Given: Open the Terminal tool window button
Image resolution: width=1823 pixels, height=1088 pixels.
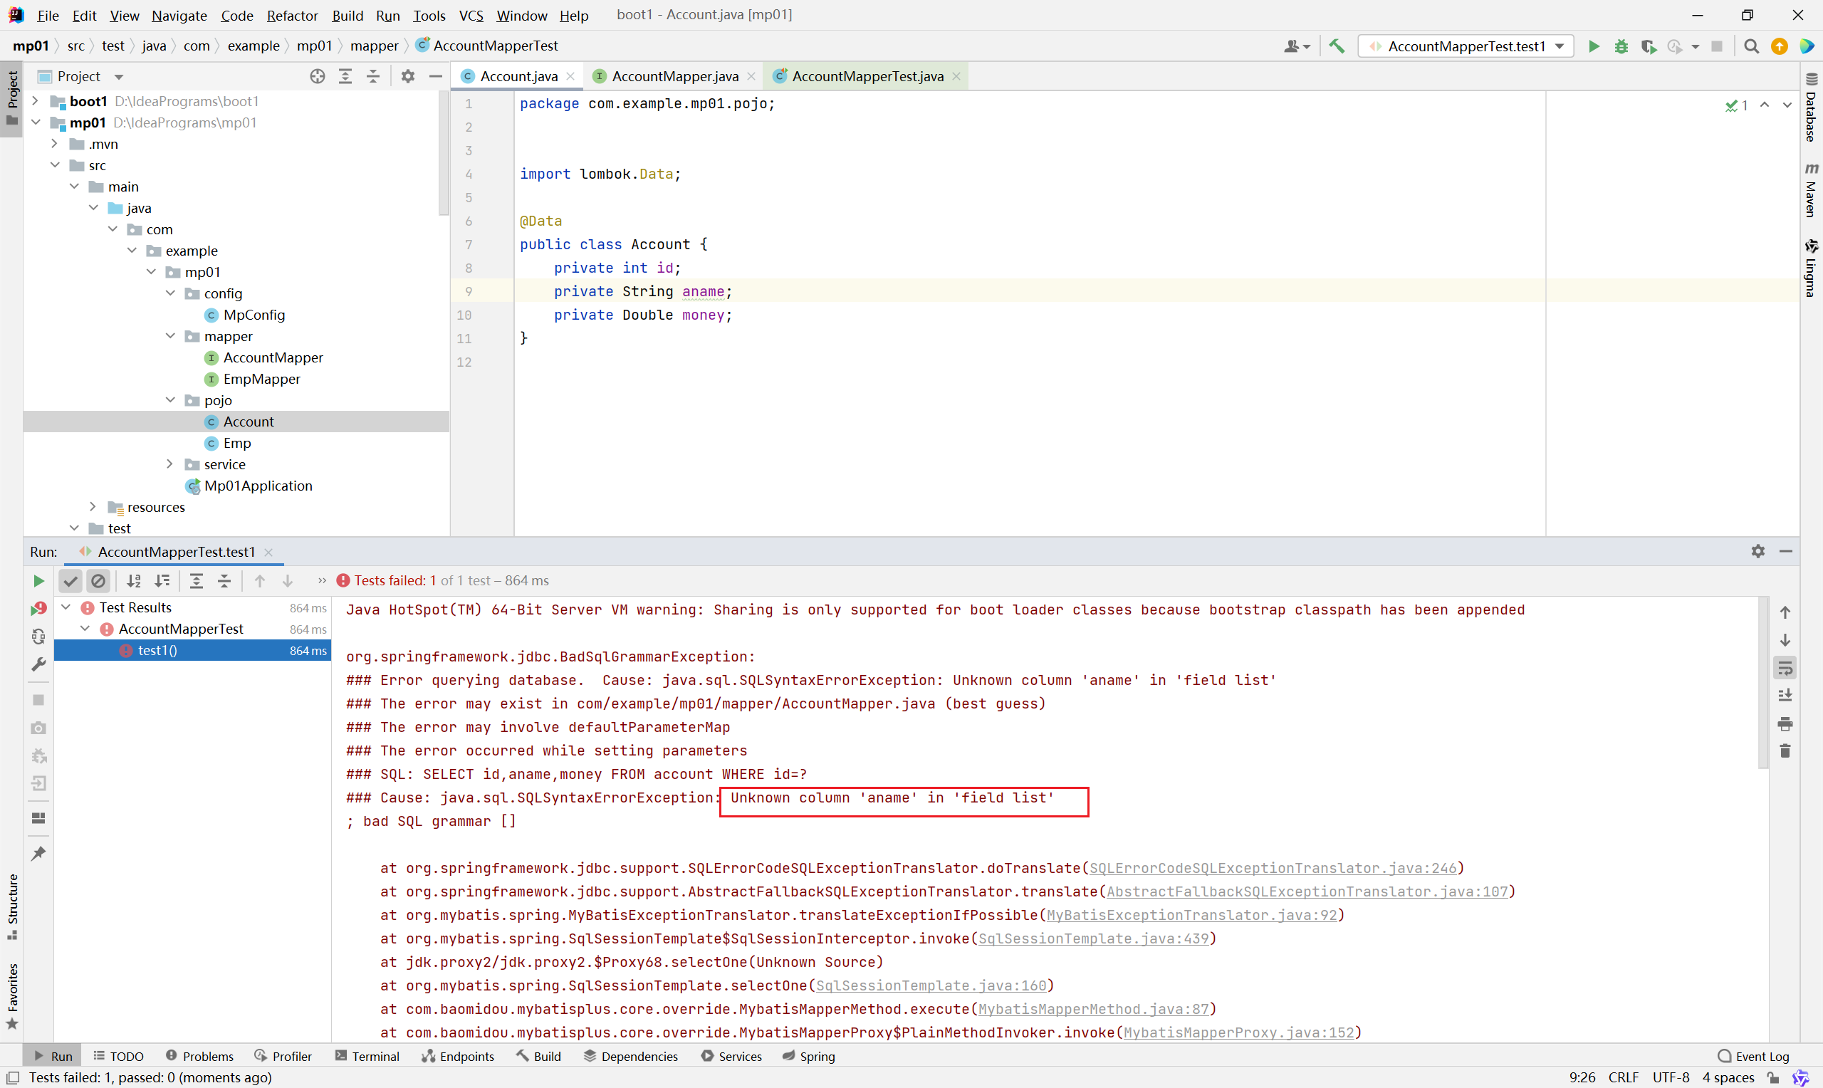Looking at the screenshot, I should (367, 1056).
